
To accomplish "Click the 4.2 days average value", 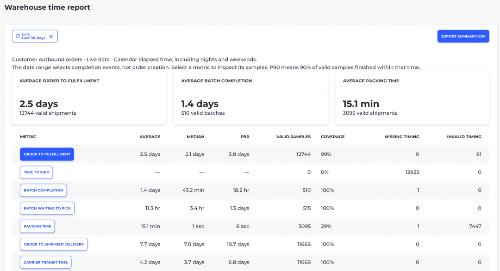I will coord(150,262).
